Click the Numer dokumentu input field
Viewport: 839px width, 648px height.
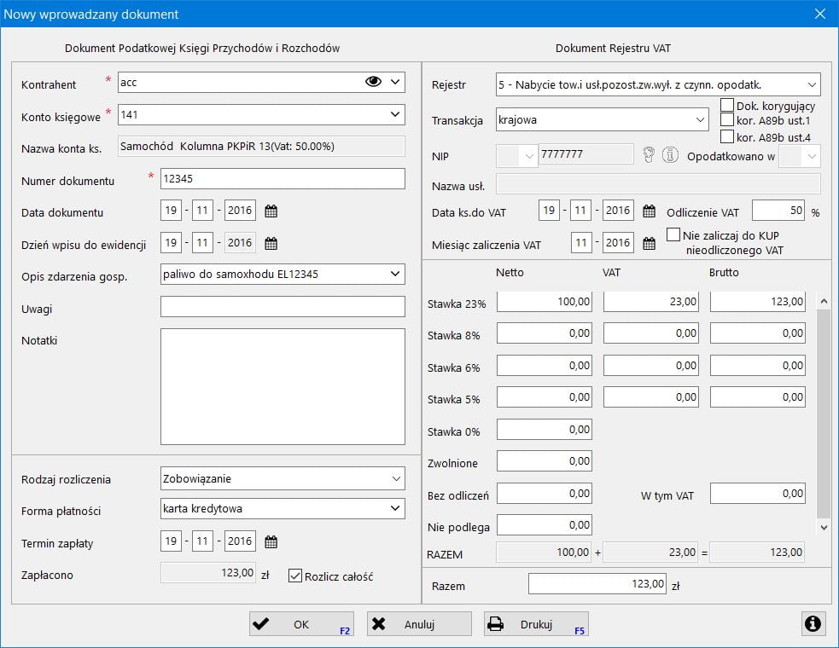pos(282,179)
